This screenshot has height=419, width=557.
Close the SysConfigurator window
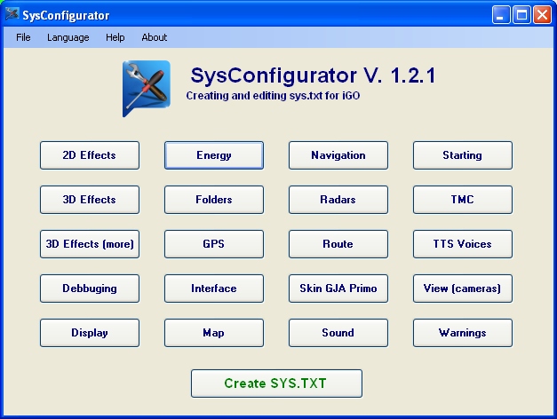[542, 15]
